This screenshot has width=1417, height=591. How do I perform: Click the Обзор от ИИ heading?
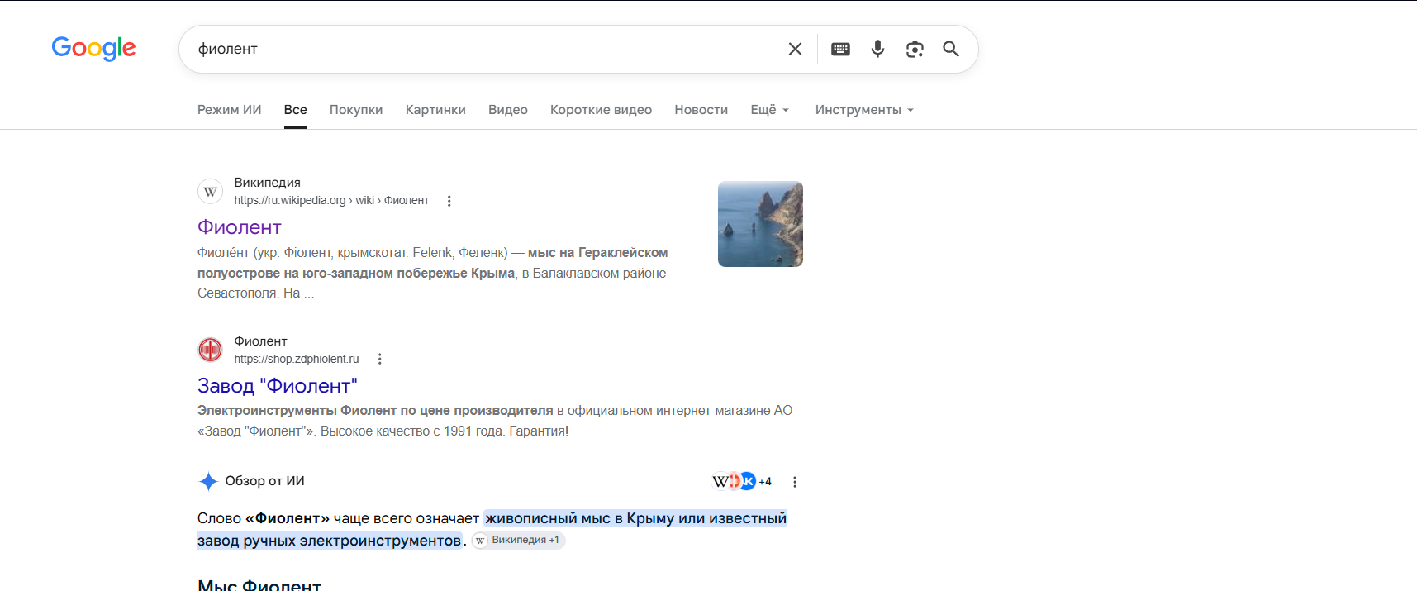(x=265, y=481)
